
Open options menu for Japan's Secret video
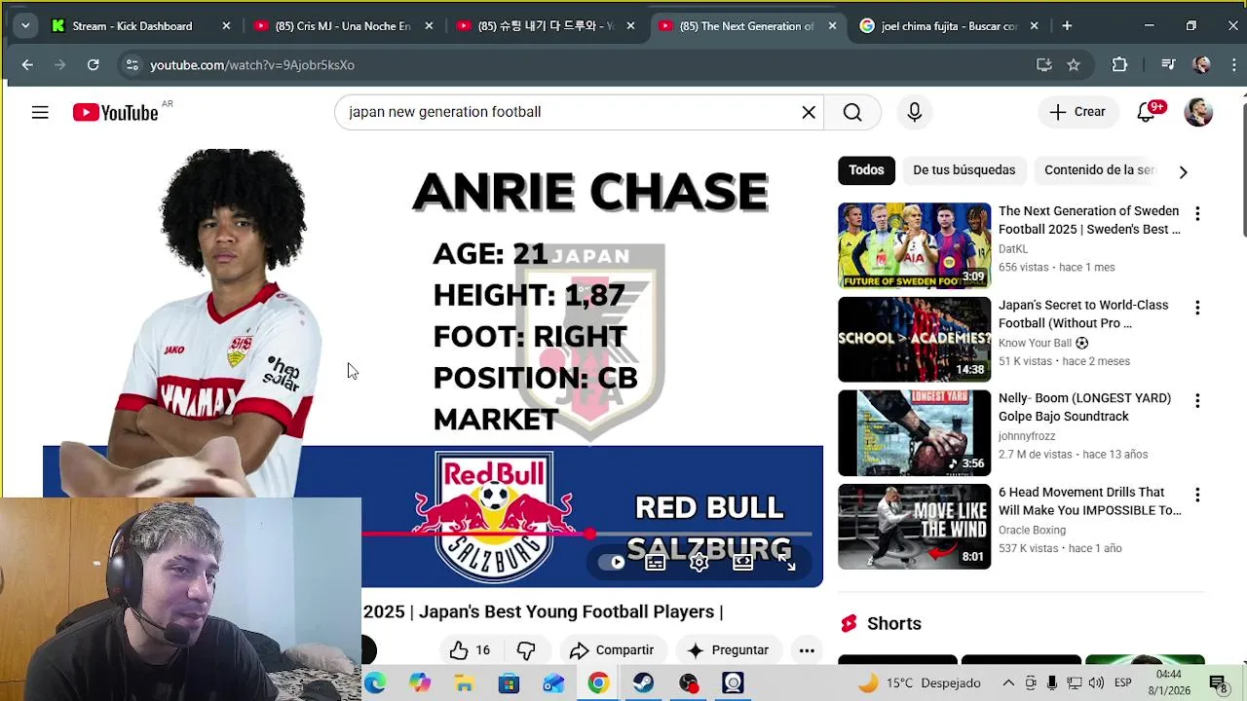click(1197, 308)
